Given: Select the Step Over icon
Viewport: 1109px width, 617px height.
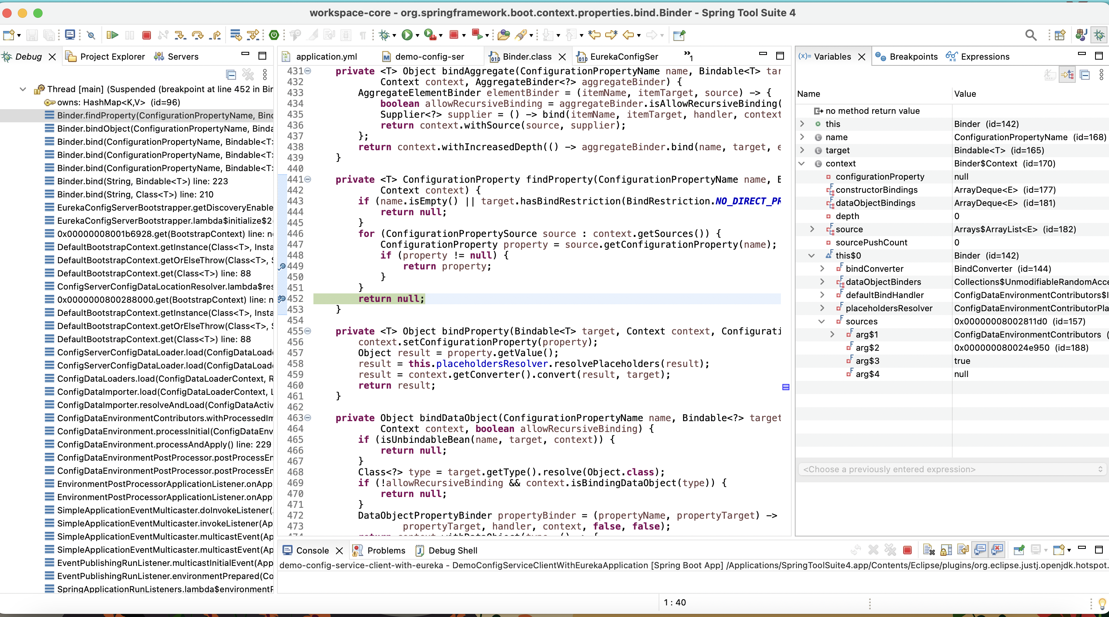Looking at the screenshot, I should click(198, 35).
